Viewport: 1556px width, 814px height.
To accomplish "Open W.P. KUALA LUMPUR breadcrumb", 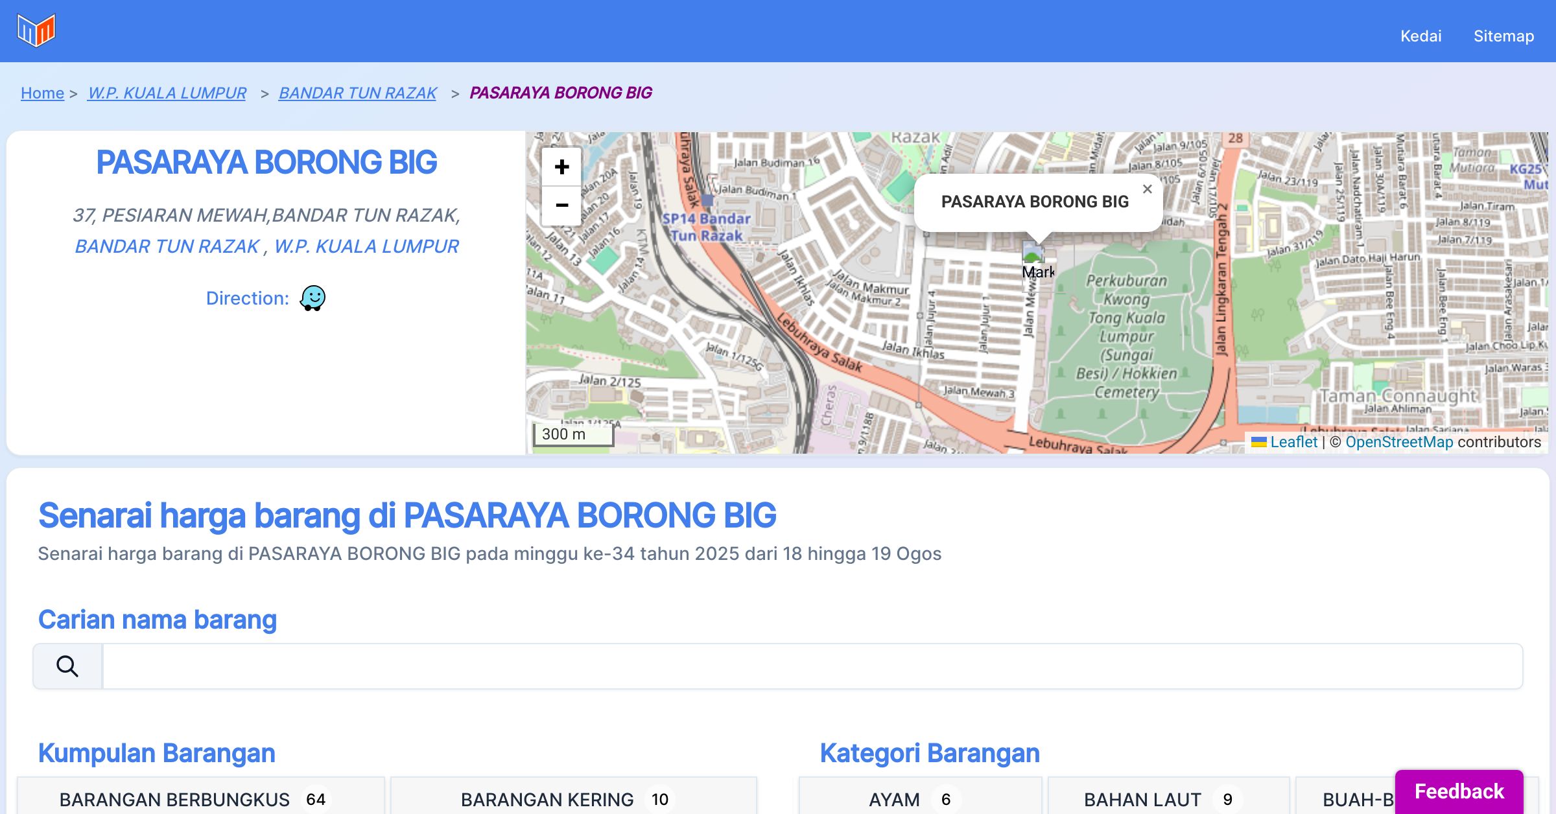I will (x=167, y=93).
